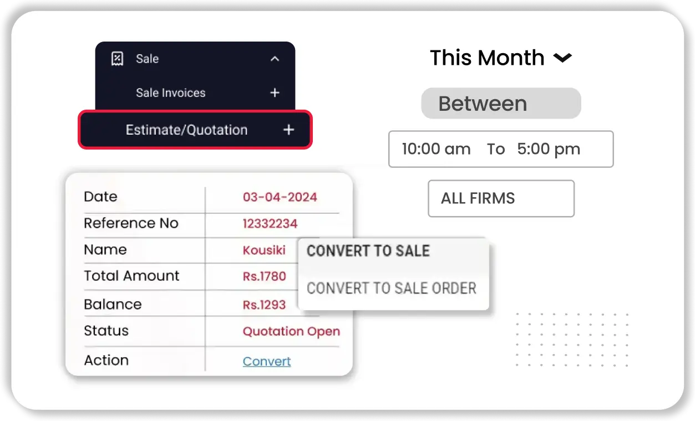
Task: Click plus icon next to Estimate/Quotation
Action: [288, 130]
